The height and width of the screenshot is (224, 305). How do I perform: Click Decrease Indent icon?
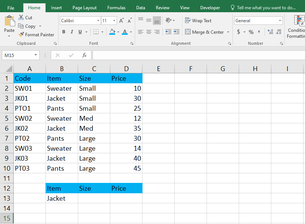pos(168,32)
